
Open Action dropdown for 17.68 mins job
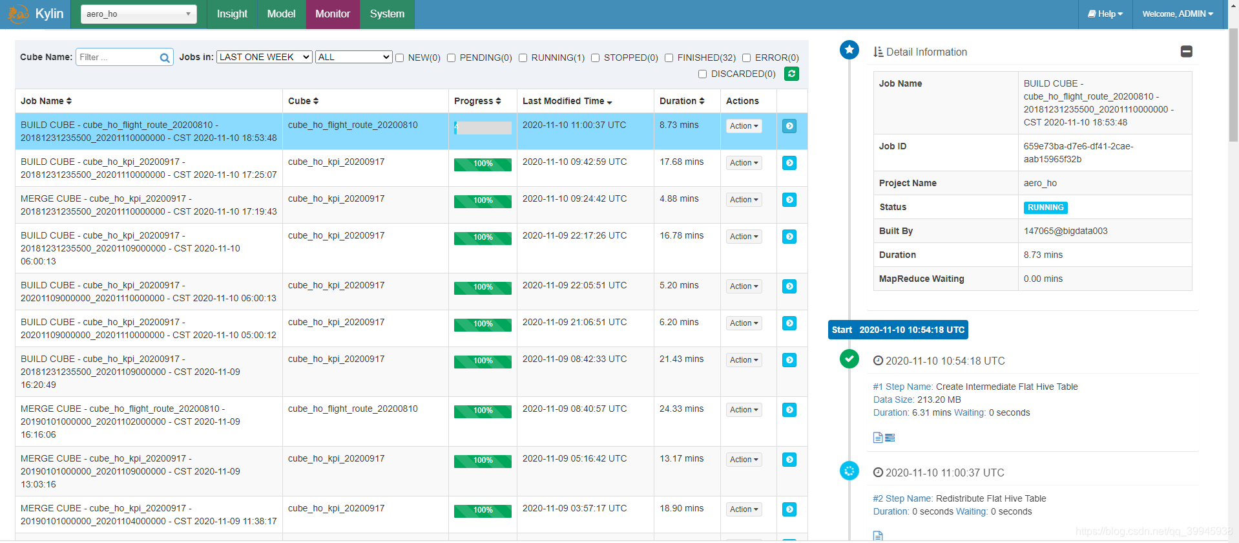[744, 163]
